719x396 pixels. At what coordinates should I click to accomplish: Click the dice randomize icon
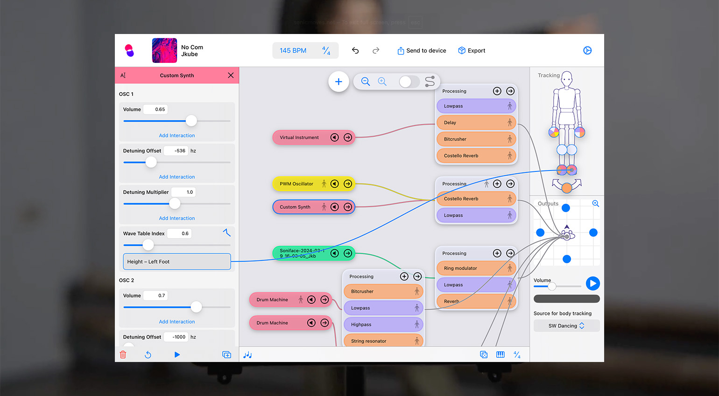[484, 355]
